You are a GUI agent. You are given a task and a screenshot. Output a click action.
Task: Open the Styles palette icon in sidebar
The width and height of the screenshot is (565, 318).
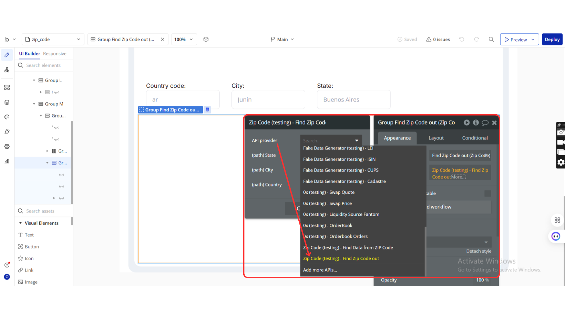(x=7, y=117)
